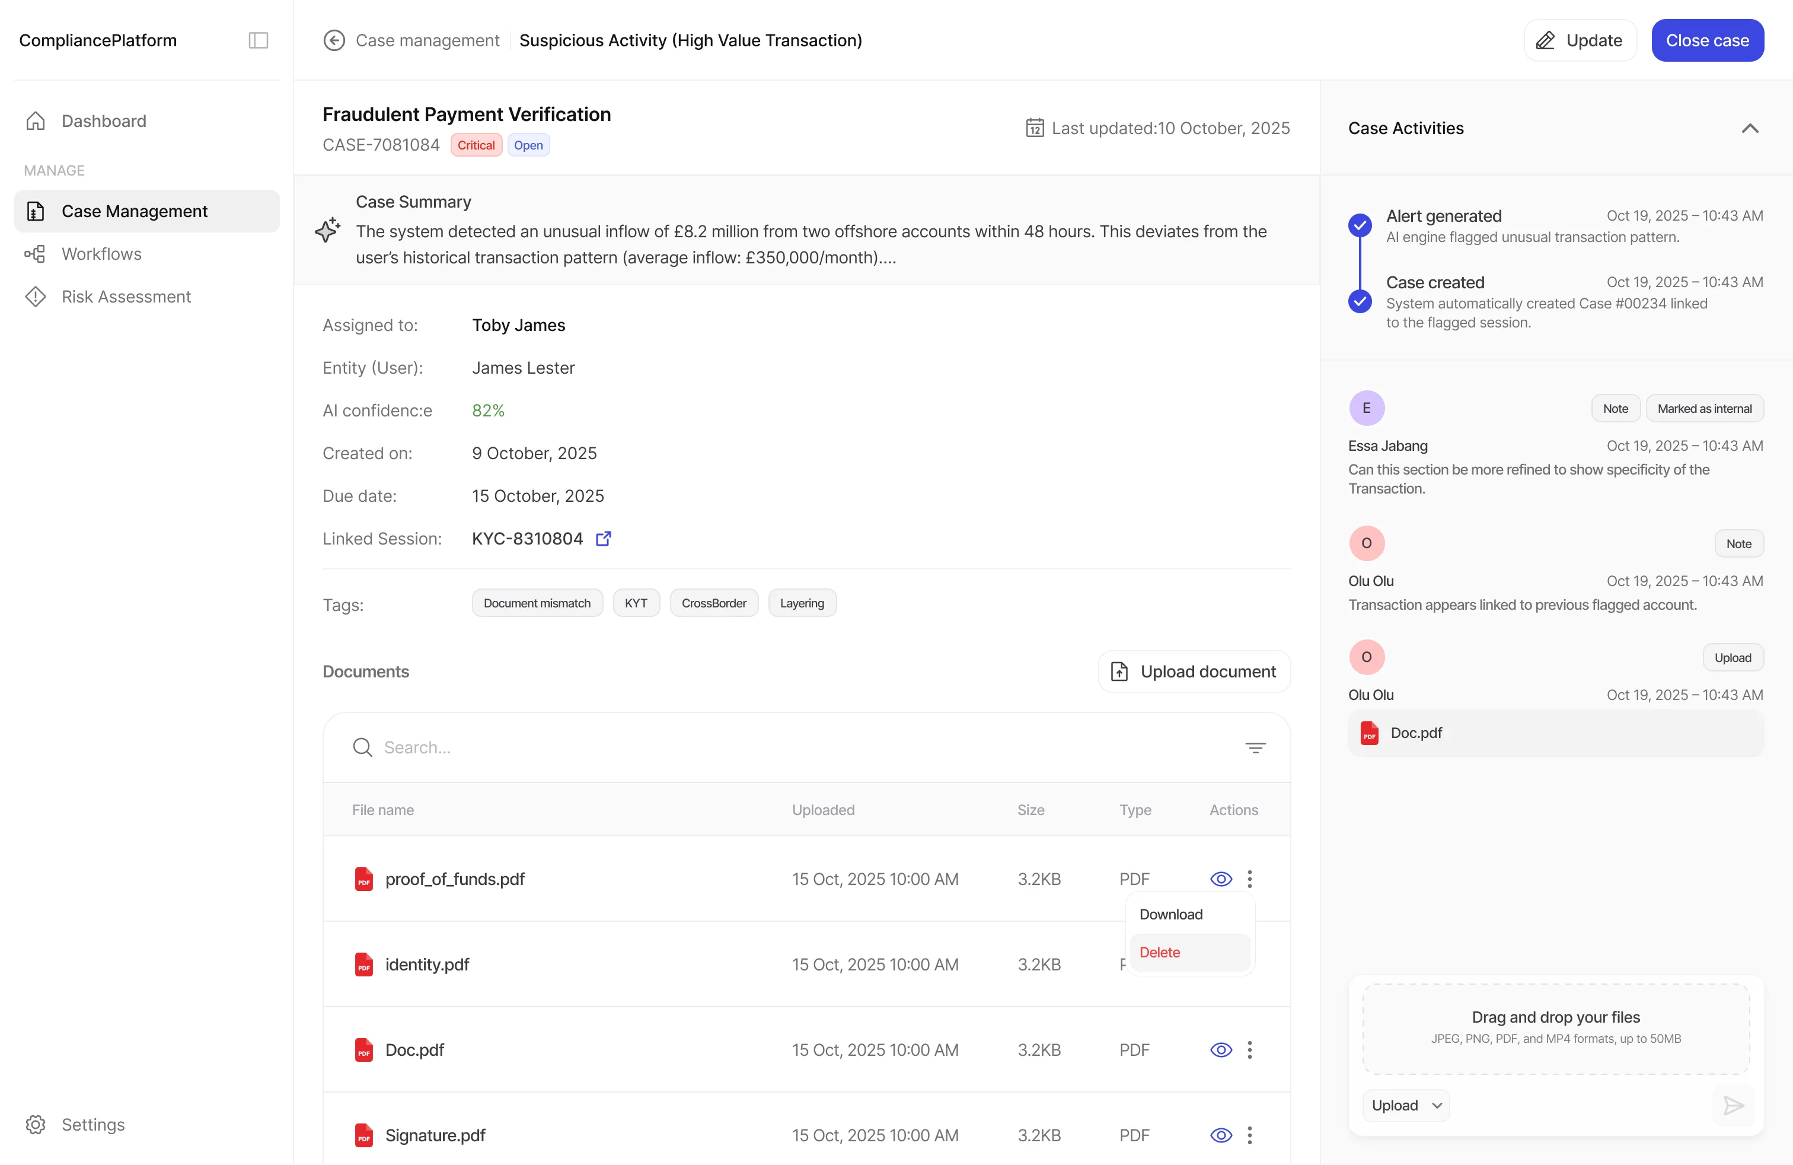
Task: Click the Upload document button
Action: (1194, 671)
